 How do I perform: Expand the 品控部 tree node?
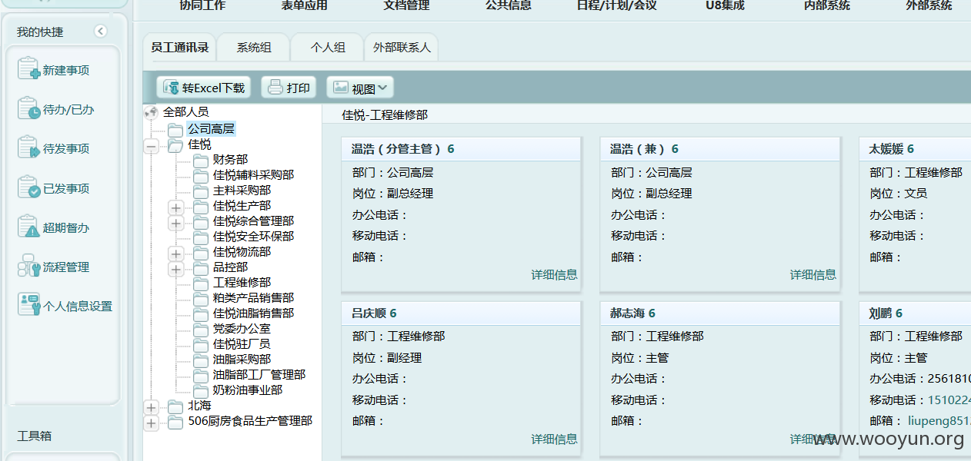[176, 269]
